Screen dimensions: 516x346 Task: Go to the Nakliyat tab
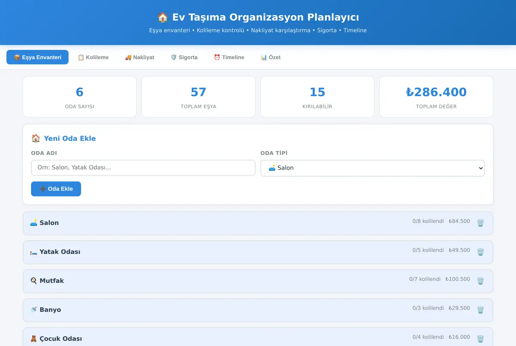(x=139, y=57)
